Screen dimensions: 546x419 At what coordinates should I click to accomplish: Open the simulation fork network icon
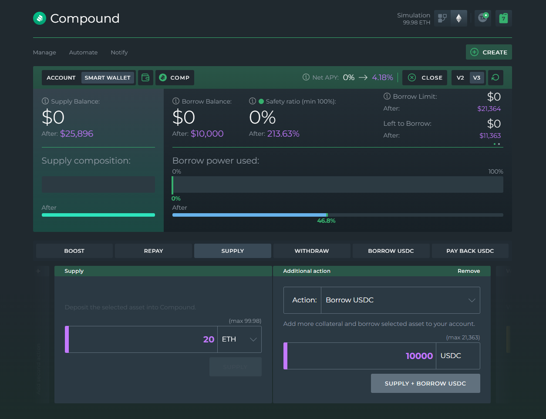point(442,18)
